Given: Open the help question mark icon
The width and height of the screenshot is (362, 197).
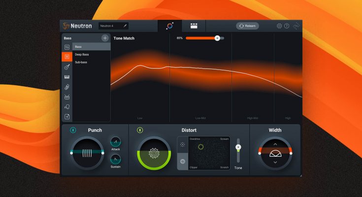Looking at the screenshot, I should point(287,26).
